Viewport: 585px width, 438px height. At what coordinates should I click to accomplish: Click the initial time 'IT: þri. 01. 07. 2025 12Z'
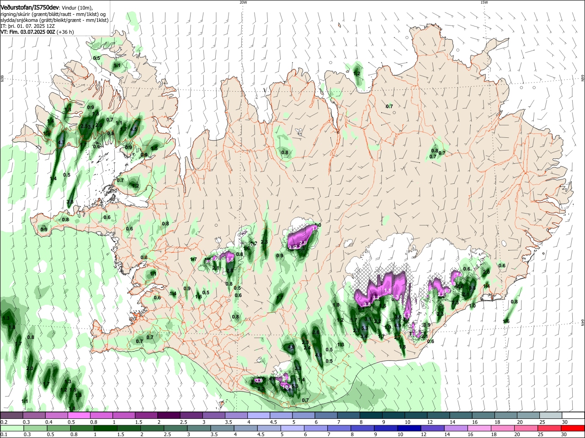(28, 26)
